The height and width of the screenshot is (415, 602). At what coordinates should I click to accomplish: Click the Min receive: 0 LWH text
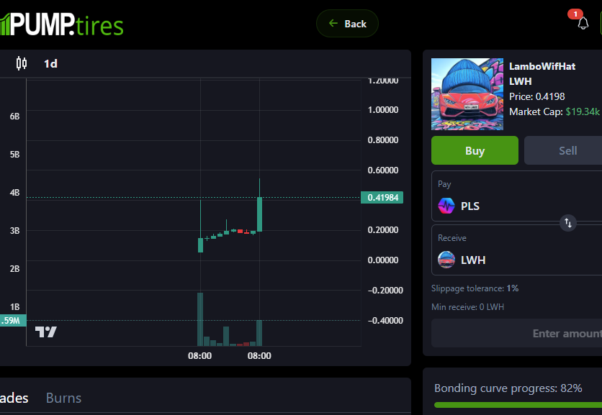point(467,307)
